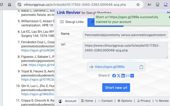
Task: Open the Account menu in the footer
Action: (x=68, y=101)
